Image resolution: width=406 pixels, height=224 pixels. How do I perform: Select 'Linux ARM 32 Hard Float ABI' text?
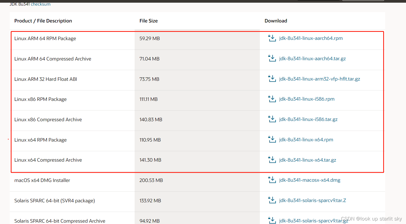(46, 79)
